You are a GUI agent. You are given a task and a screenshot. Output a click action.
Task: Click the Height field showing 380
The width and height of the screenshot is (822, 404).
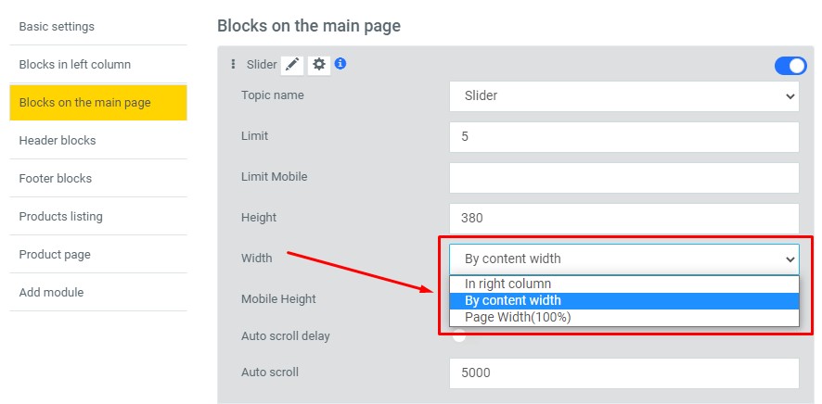[x=623, y=219]
